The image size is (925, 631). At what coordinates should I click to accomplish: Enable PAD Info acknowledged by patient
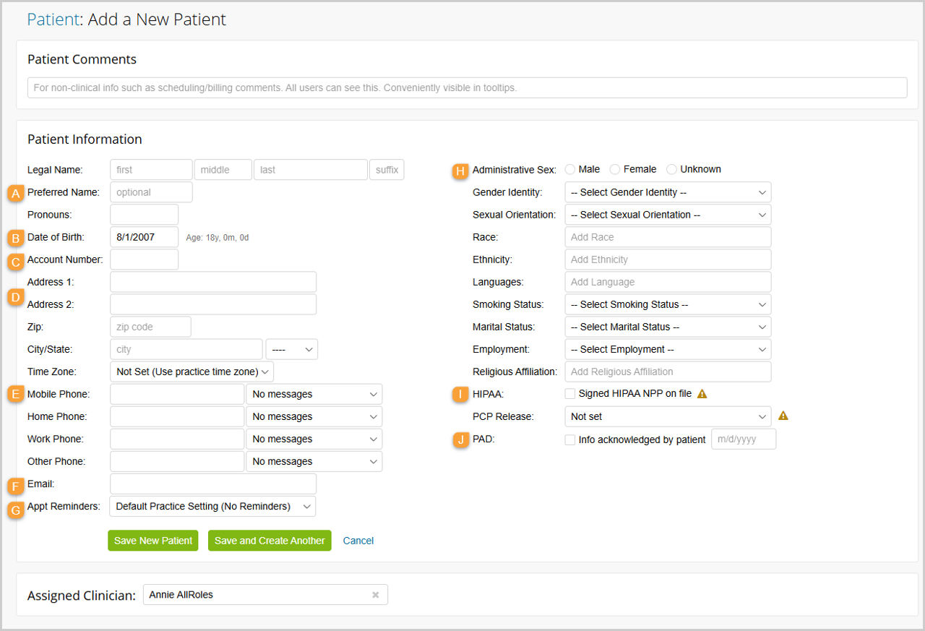570,439
